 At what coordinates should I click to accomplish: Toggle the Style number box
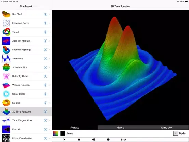coord(175,133)
